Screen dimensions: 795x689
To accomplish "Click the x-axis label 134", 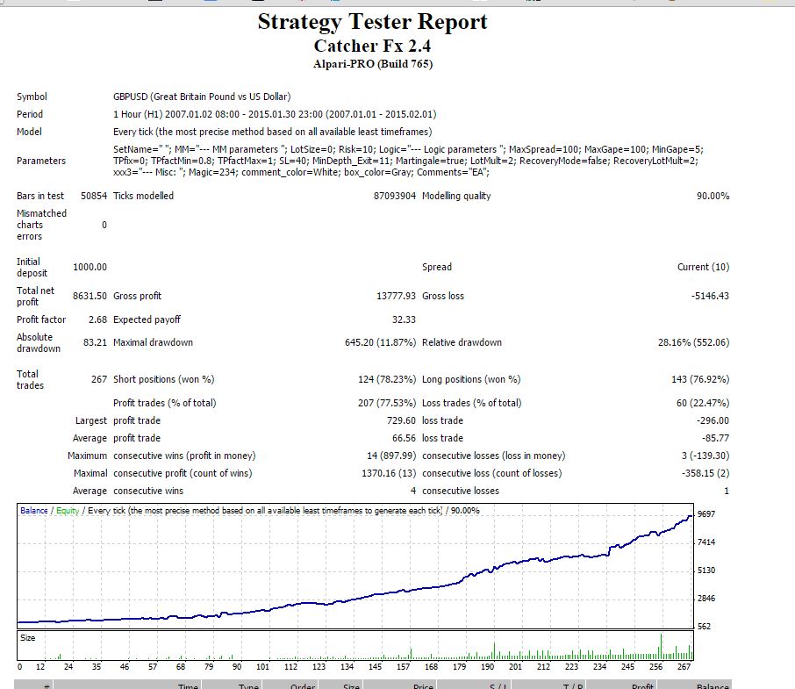I will tap(347, 667).
